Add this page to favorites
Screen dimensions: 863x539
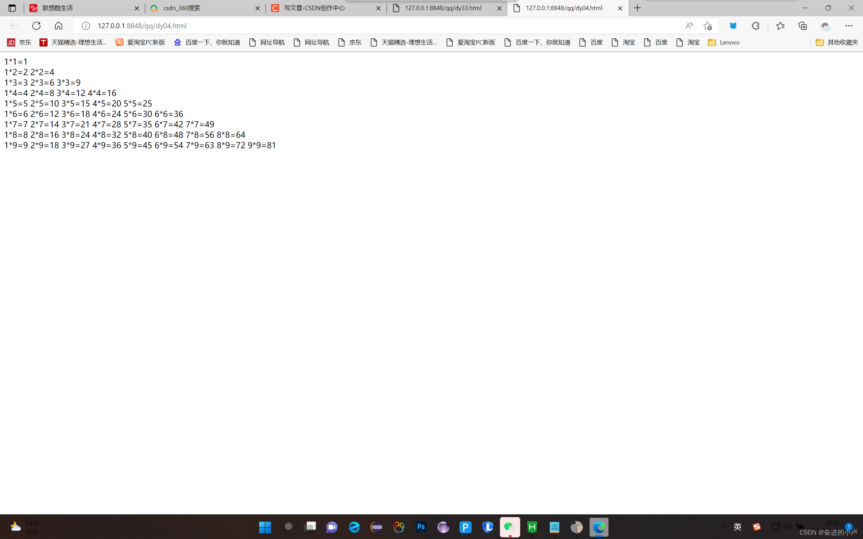pos(708,25)
